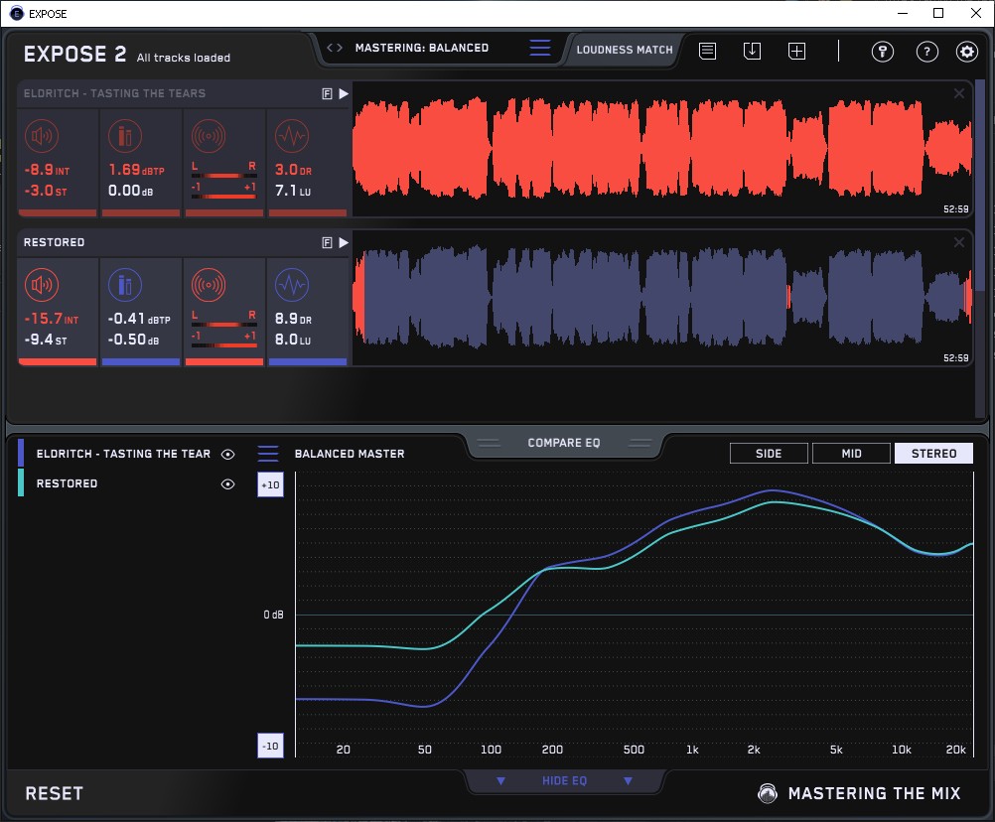Toggle visibility of Restored EQ curve
The height and width of the screenshot is (822, 995).
point(228,483)
